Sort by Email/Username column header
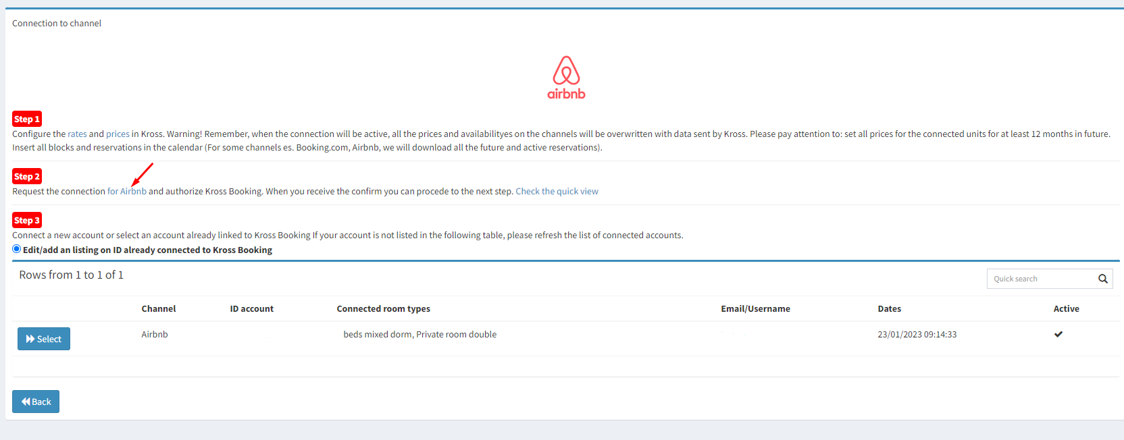1124x440 pixels. pyautogui.click(x=755, y=308)
